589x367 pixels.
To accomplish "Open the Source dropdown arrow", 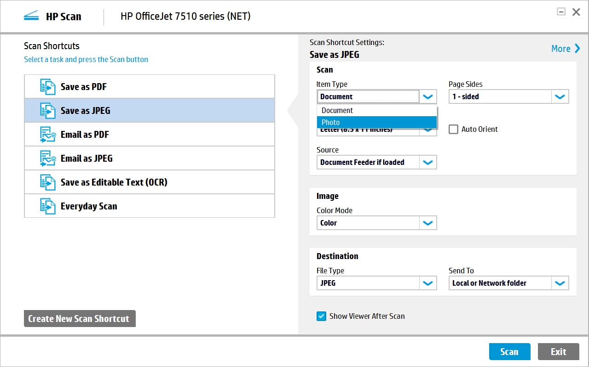I will pyautogui.click(x=427, y=162).
